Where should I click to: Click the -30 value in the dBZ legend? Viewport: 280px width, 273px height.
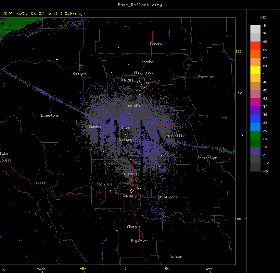pyautogui.click(x=266, y=172)
